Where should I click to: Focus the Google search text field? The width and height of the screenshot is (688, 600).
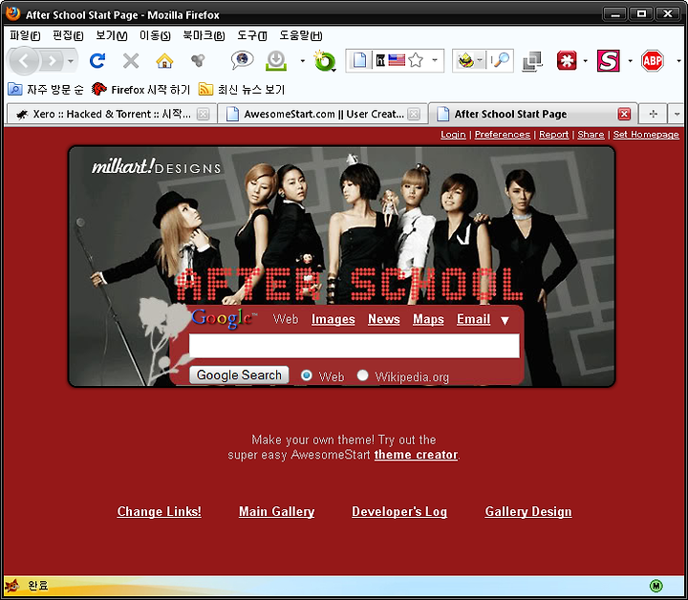[x=355, y=346]
